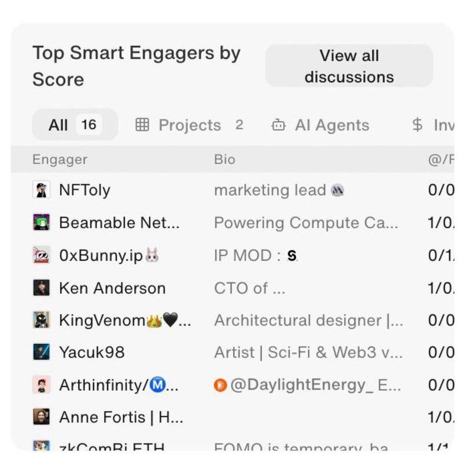Click NFToly's avatar icon
465x463 pixels.
tap(41, 190)
